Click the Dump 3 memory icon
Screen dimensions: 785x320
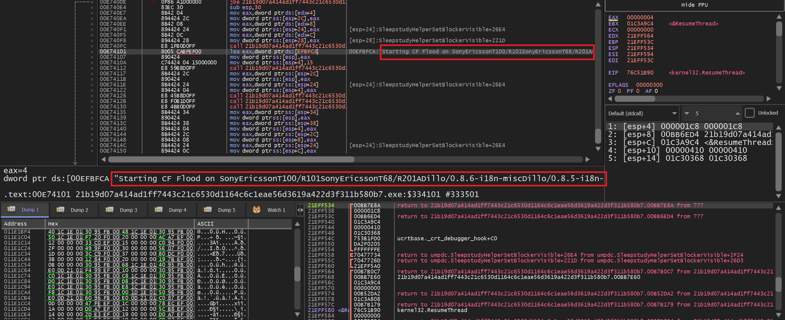[109, 209]
